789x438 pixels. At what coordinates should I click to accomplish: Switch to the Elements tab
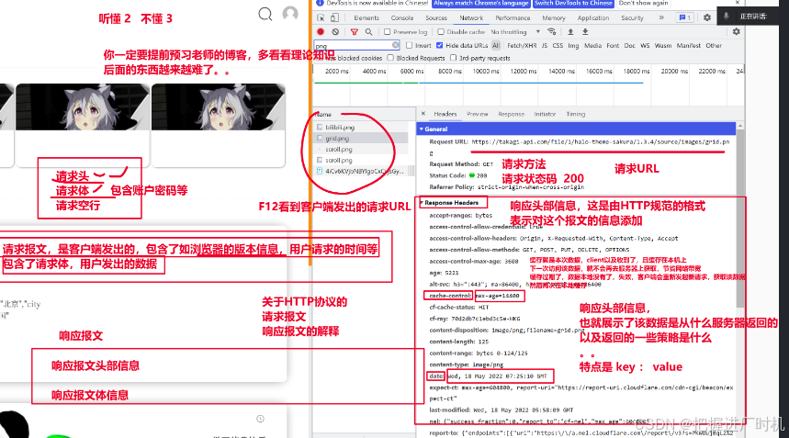coord(366,17)
